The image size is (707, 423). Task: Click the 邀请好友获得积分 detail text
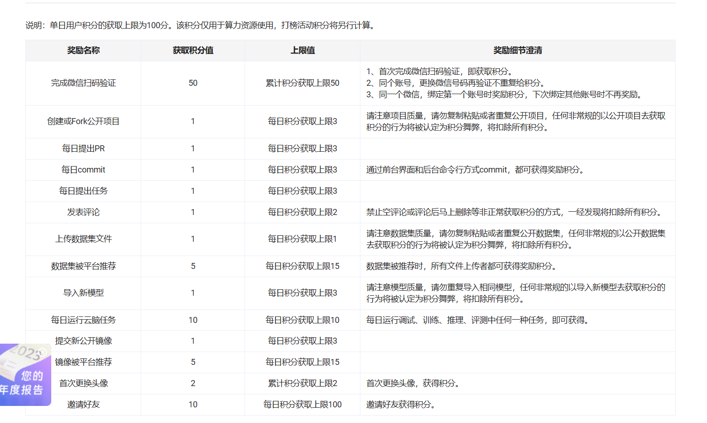[402, 405]
